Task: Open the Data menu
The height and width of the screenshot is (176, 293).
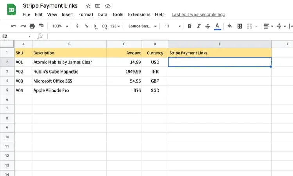Action: 102,14
